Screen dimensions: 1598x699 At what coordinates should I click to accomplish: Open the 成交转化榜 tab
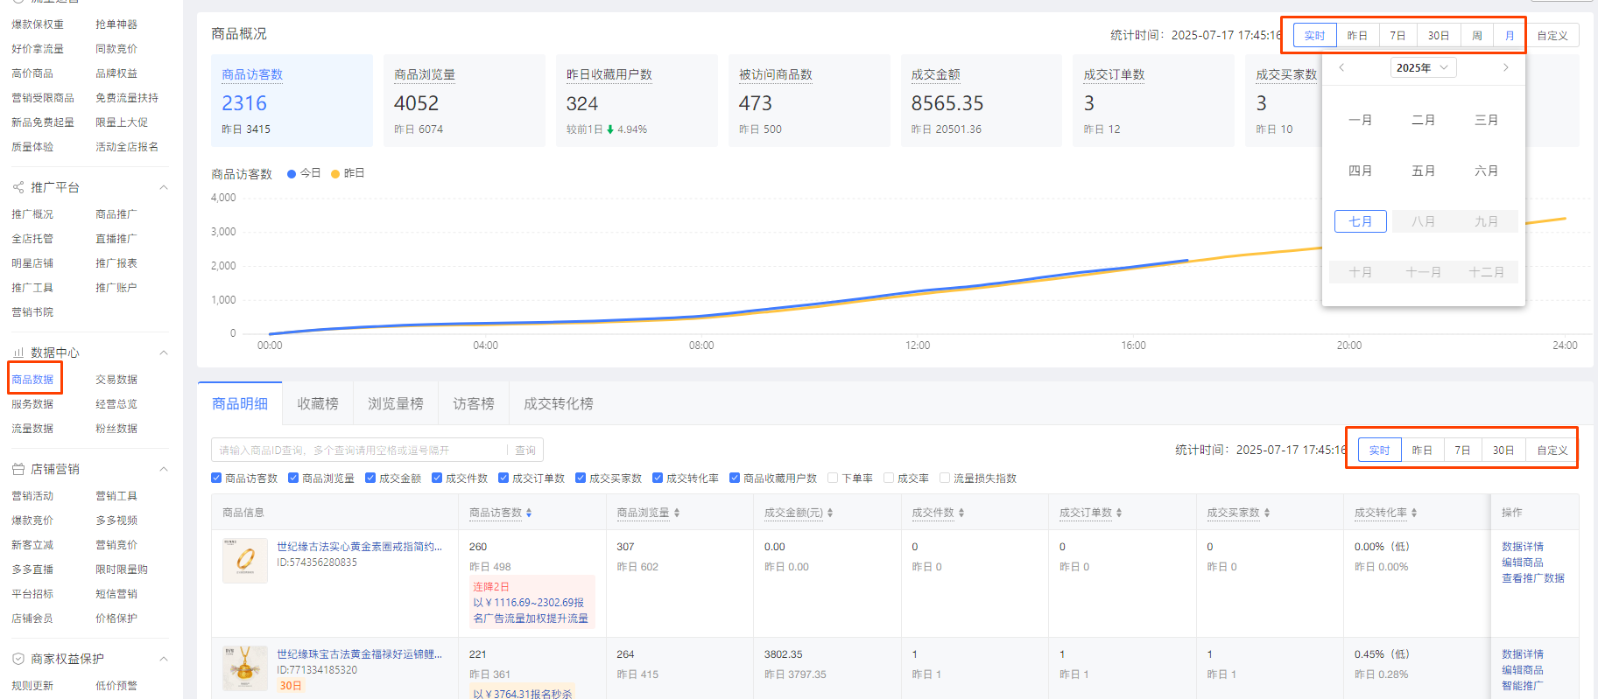[558, 403]
